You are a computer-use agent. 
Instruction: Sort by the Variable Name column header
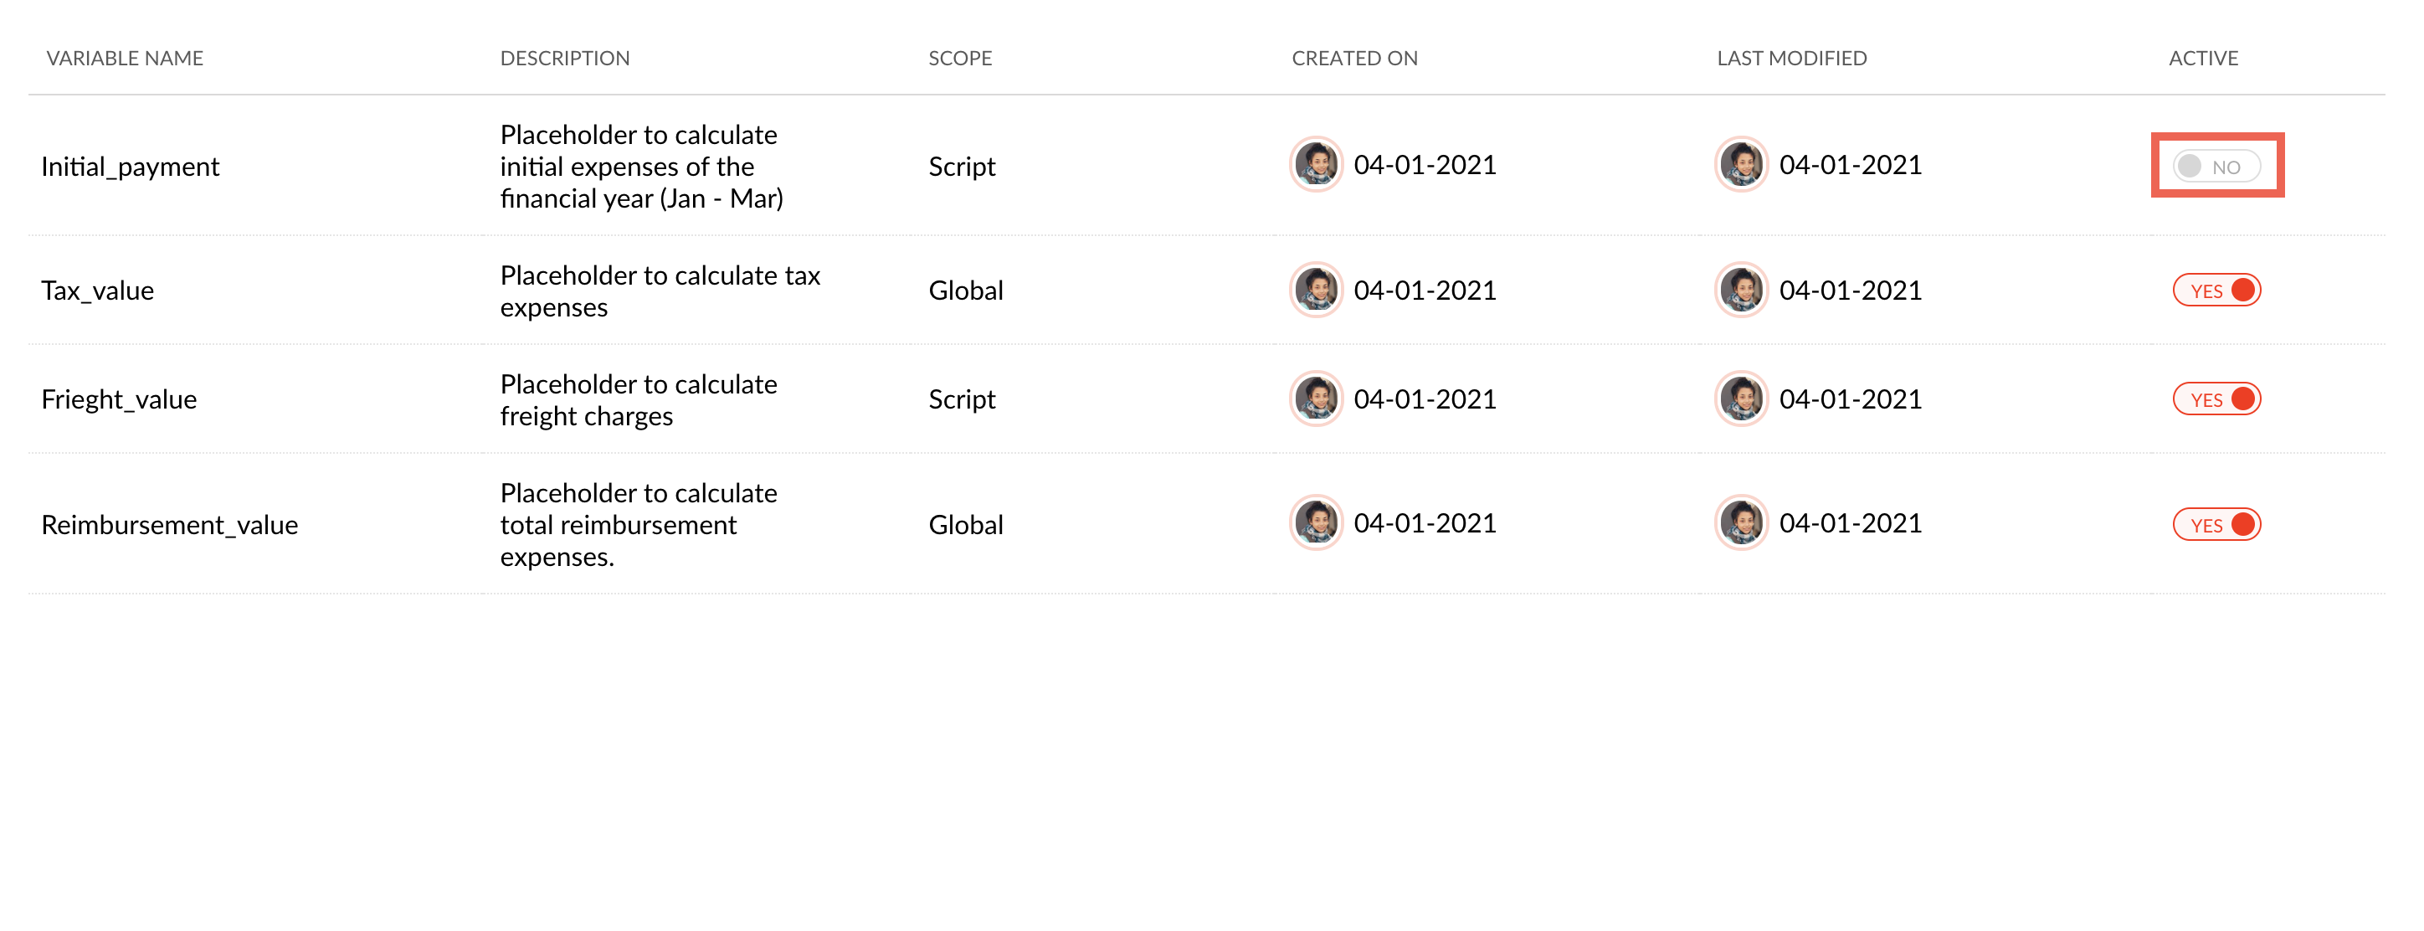click(124, 59)
